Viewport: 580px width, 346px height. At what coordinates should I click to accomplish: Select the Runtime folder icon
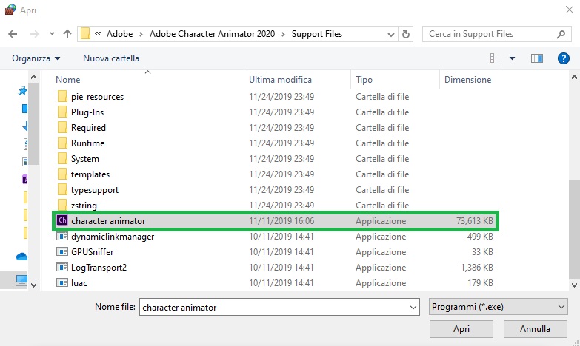coord(62,143)
